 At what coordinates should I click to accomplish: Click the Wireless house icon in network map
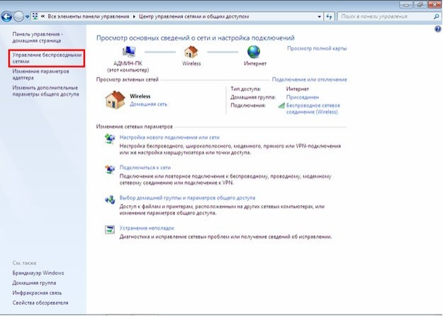point(191,52)
